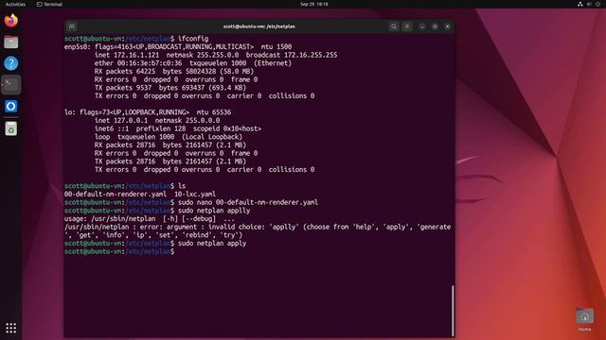Click the 'sudo netplan applly' command
The height and width of the screenshot is (340, 606).
pyautogui.click(x=214, y=211)
